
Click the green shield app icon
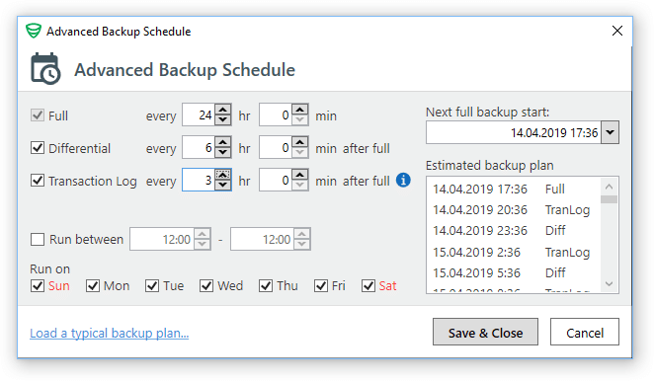point(34,31)
